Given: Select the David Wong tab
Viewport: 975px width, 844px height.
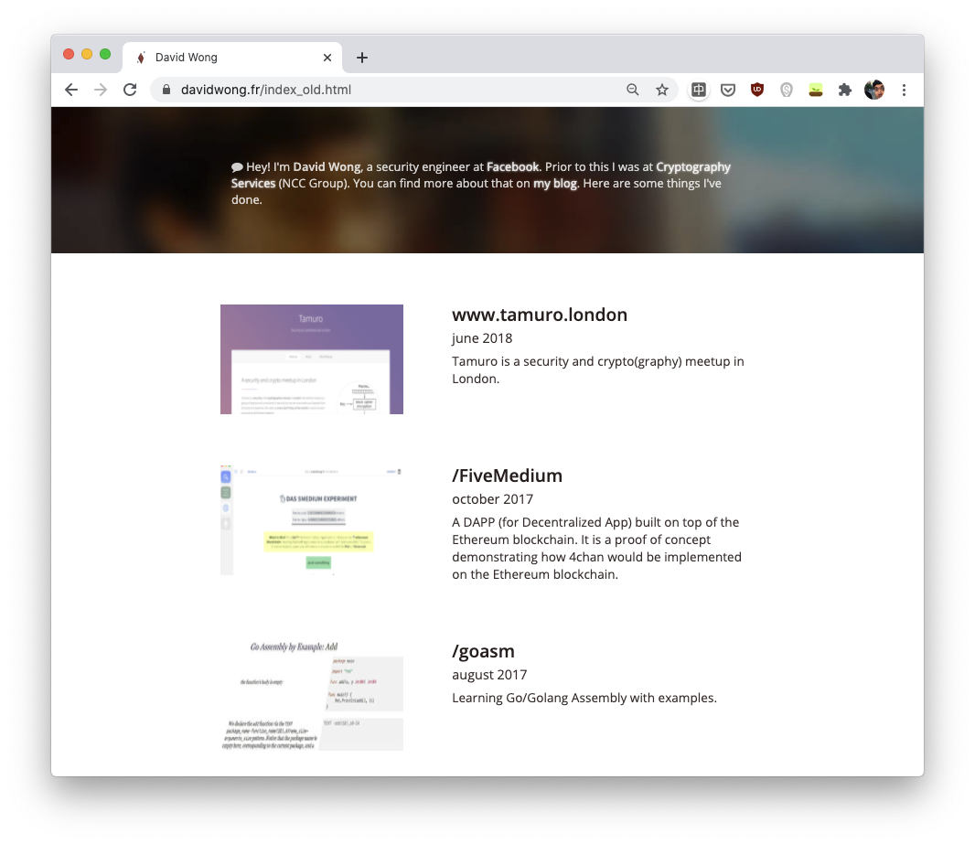Looking at the screenshot, I should [x=232, y=58].
